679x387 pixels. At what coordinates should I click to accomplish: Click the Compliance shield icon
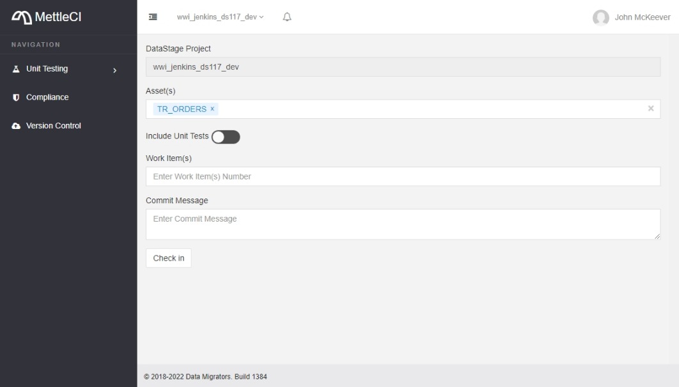(15, 96)
